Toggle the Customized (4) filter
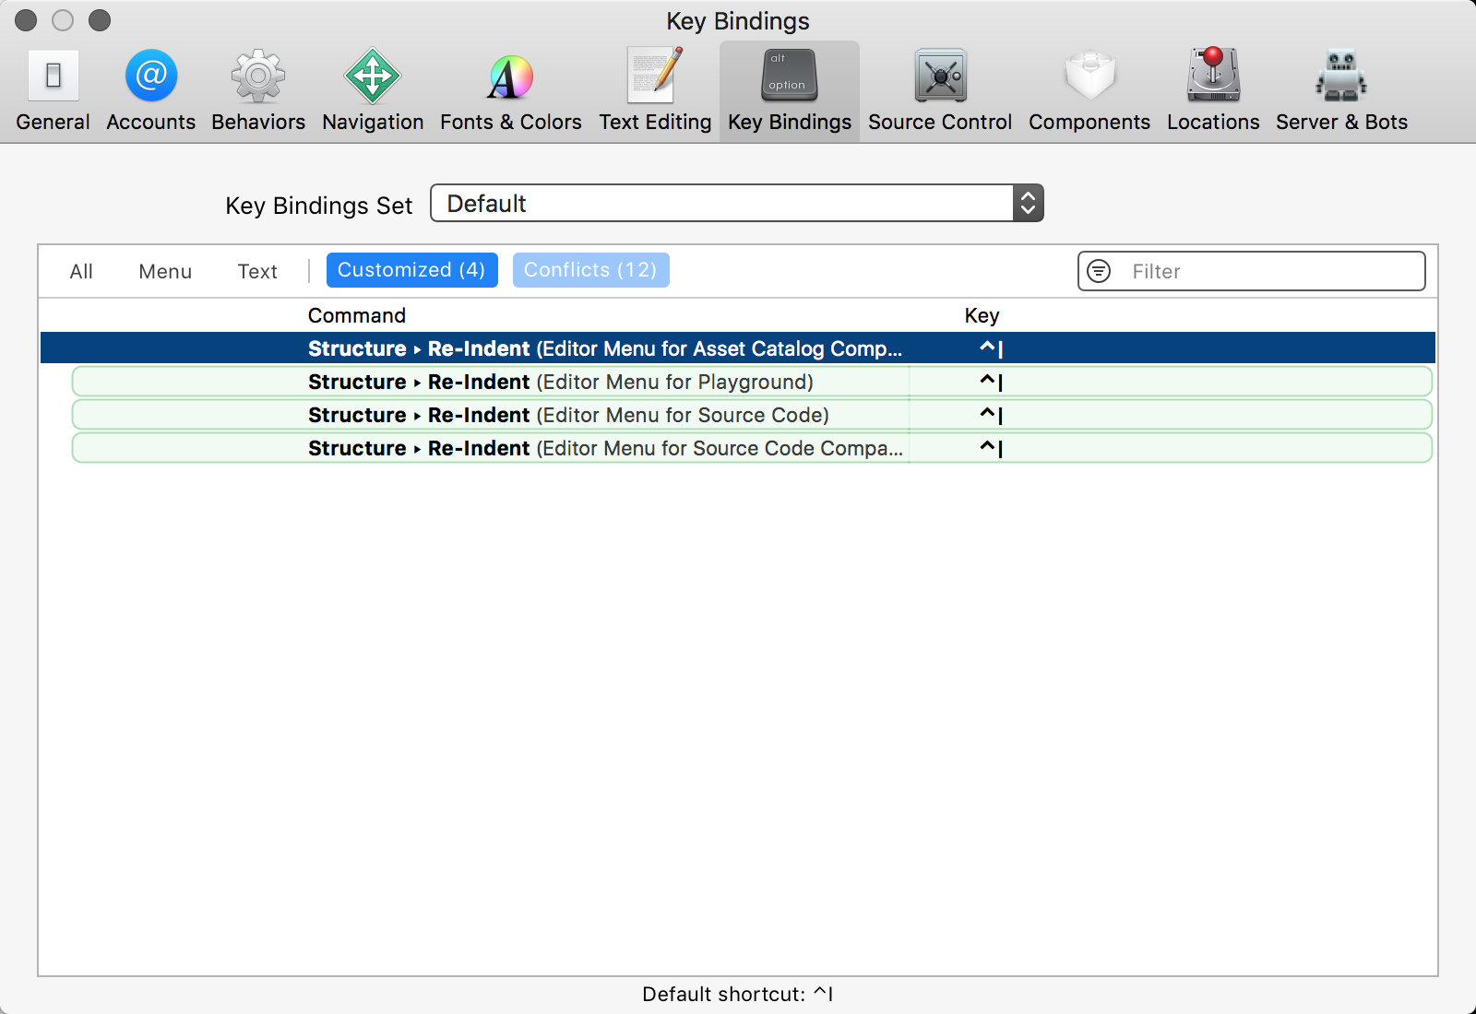The height and width of the screenshot is (1014, 1476). coord(411,270)
